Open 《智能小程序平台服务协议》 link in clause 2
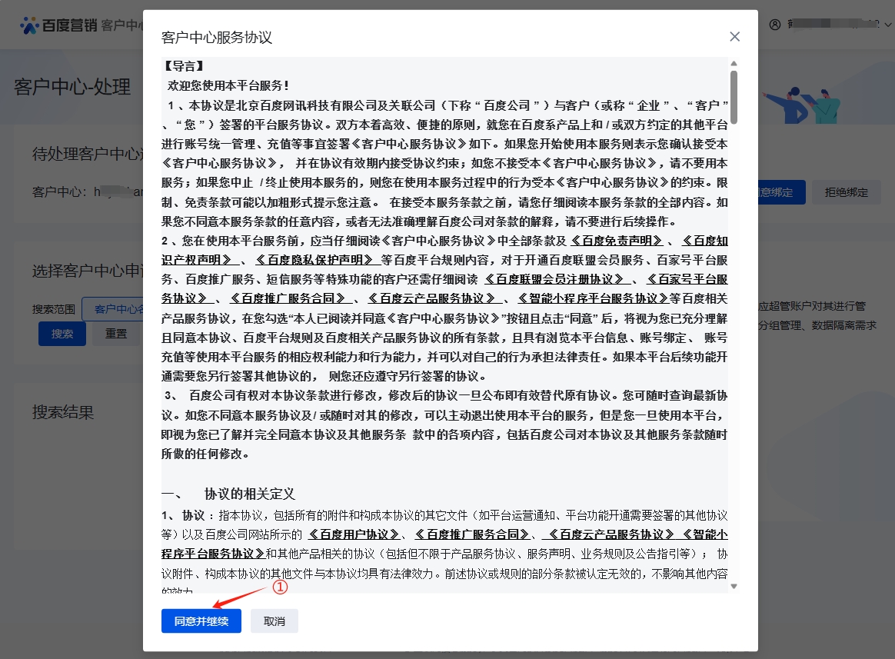The width and height of the screenshot is (895, 659). click(592, 298)
